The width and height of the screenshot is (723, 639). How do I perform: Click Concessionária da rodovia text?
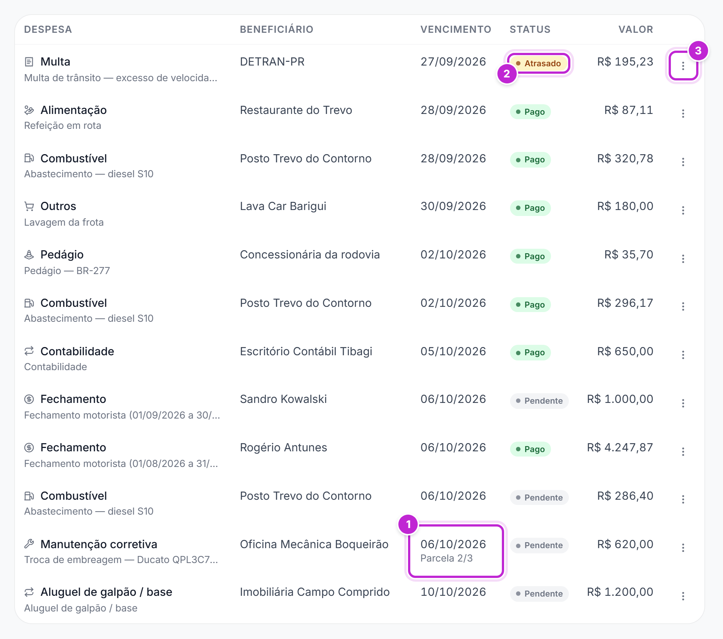(310, 255)
